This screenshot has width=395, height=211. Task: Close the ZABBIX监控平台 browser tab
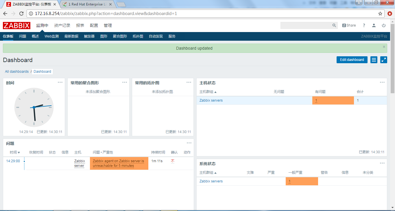(55, 4)
